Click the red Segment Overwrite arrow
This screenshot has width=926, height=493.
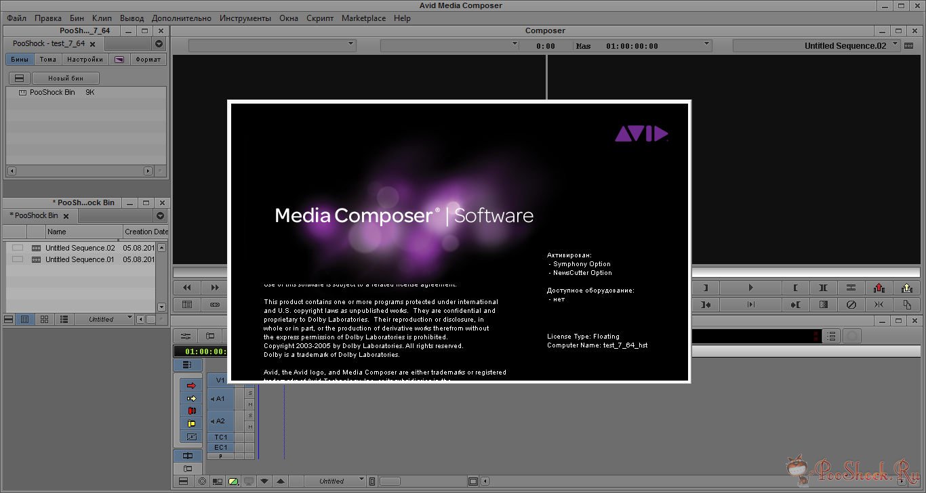(191, 385)
